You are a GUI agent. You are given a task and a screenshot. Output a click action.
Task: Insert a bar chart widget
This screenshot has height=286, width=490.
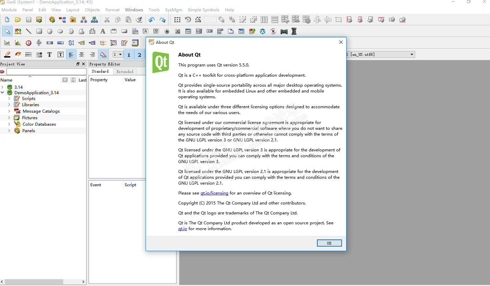18,43
